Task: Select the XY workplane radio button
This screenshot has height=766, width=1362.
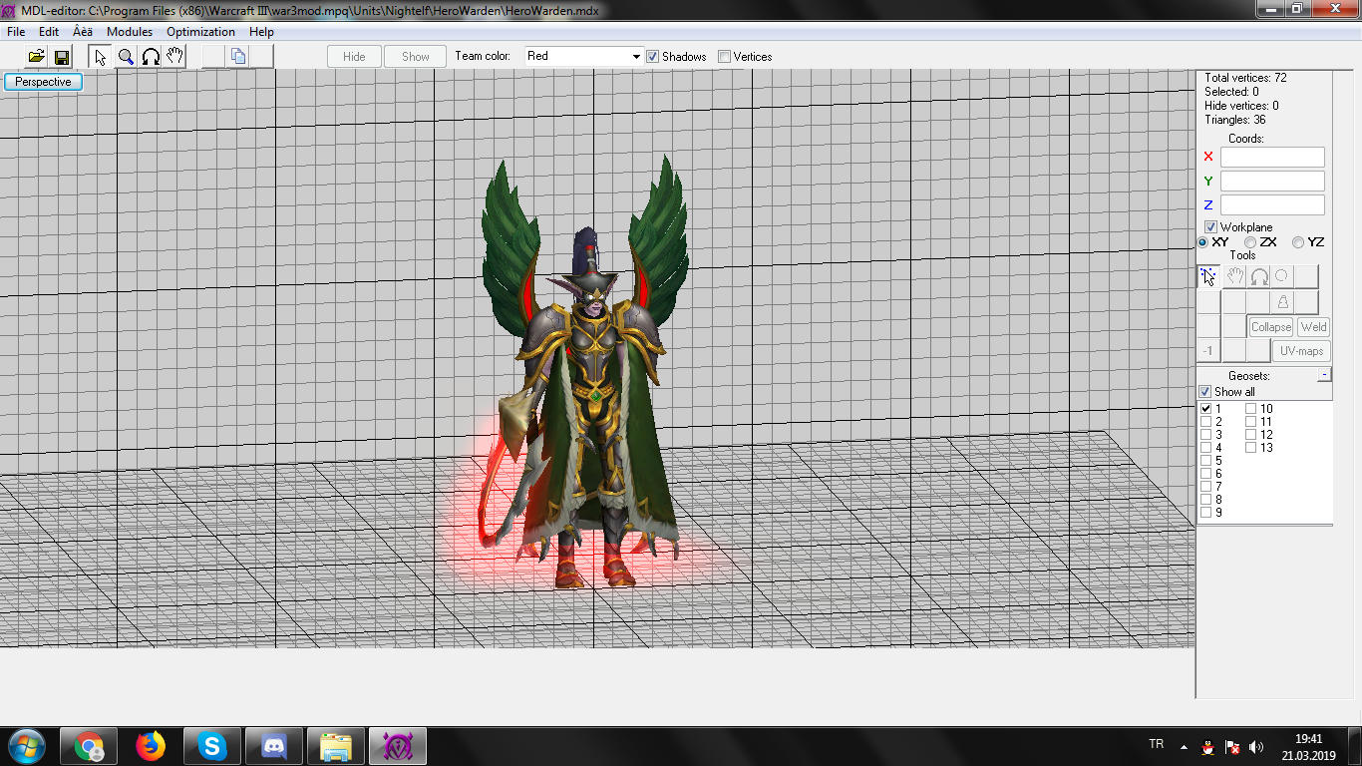Action: point(1203,242)
